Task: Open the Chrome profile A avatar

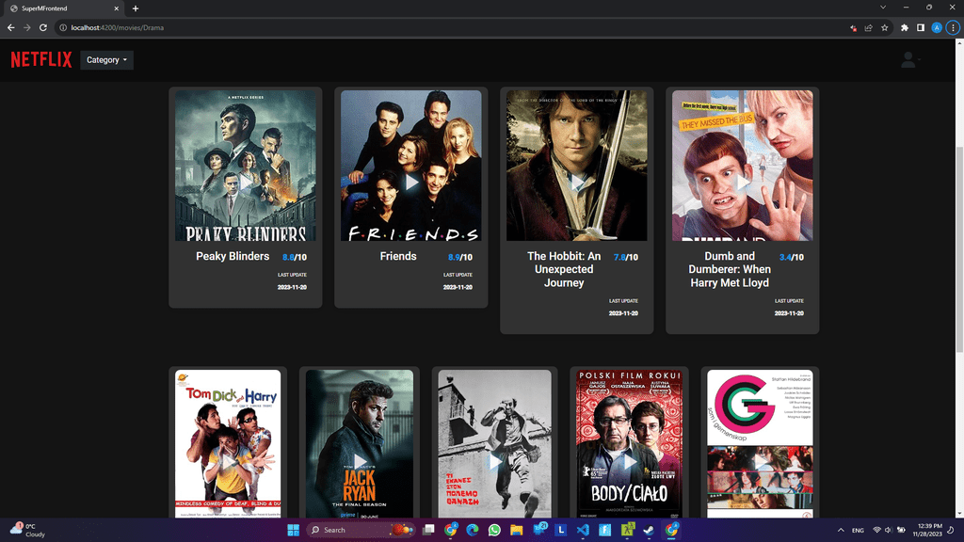Action: 937,27
